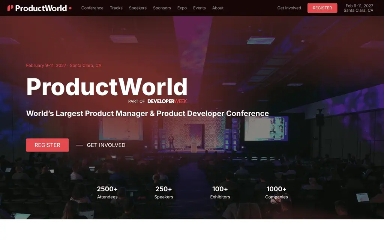Viewport: 384px width, 240px height.
Task: Open the About nav item
Action: [x=218, y=8]
